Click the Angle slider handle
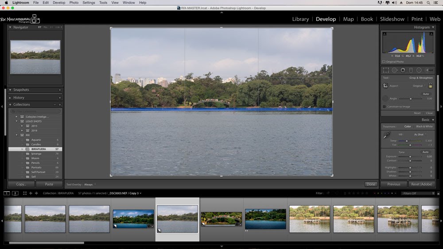This screenshot has height=249, width=443. [x=411, y=99]
